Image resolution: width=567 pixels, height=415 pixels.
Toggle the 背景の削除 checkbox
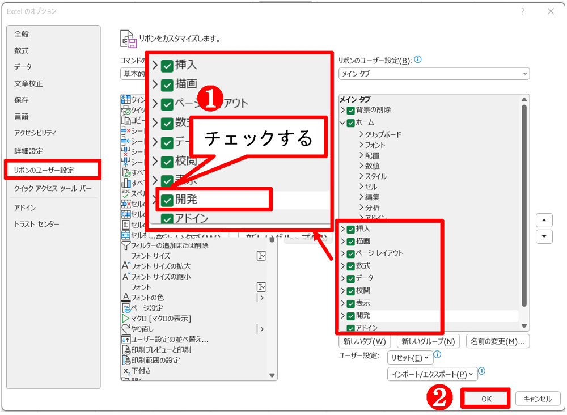[350, 110]
